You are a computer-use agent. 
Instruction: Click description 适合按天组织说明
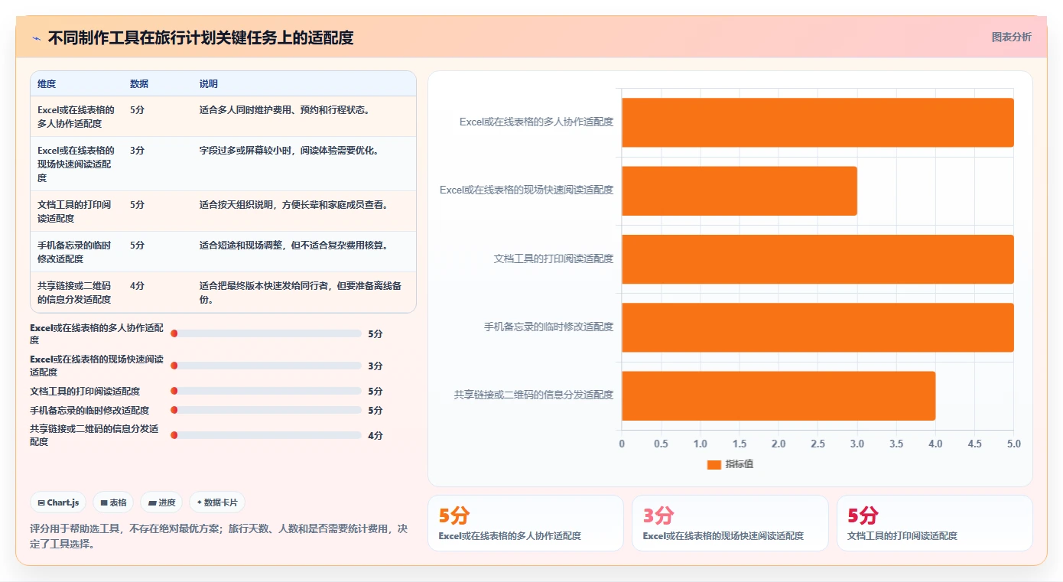click(294, 204)
